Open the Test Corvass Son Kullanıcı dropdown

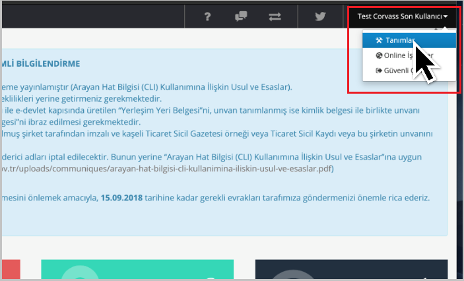[x=403, y=16]
